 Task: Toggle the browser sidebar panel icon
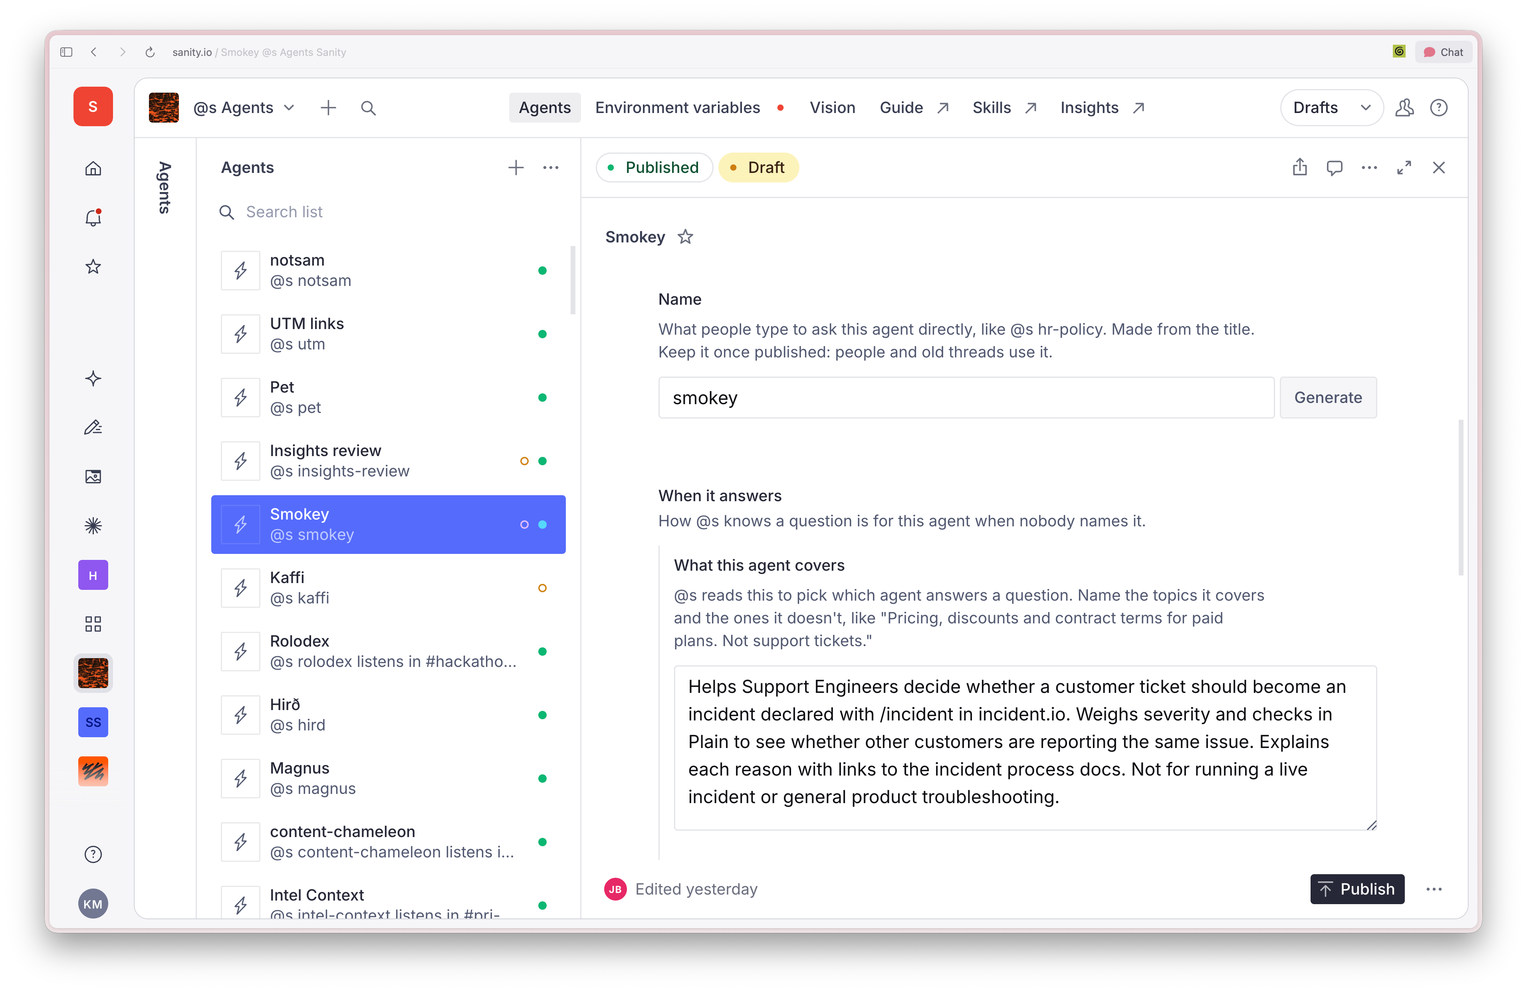(x=66, y=52)
